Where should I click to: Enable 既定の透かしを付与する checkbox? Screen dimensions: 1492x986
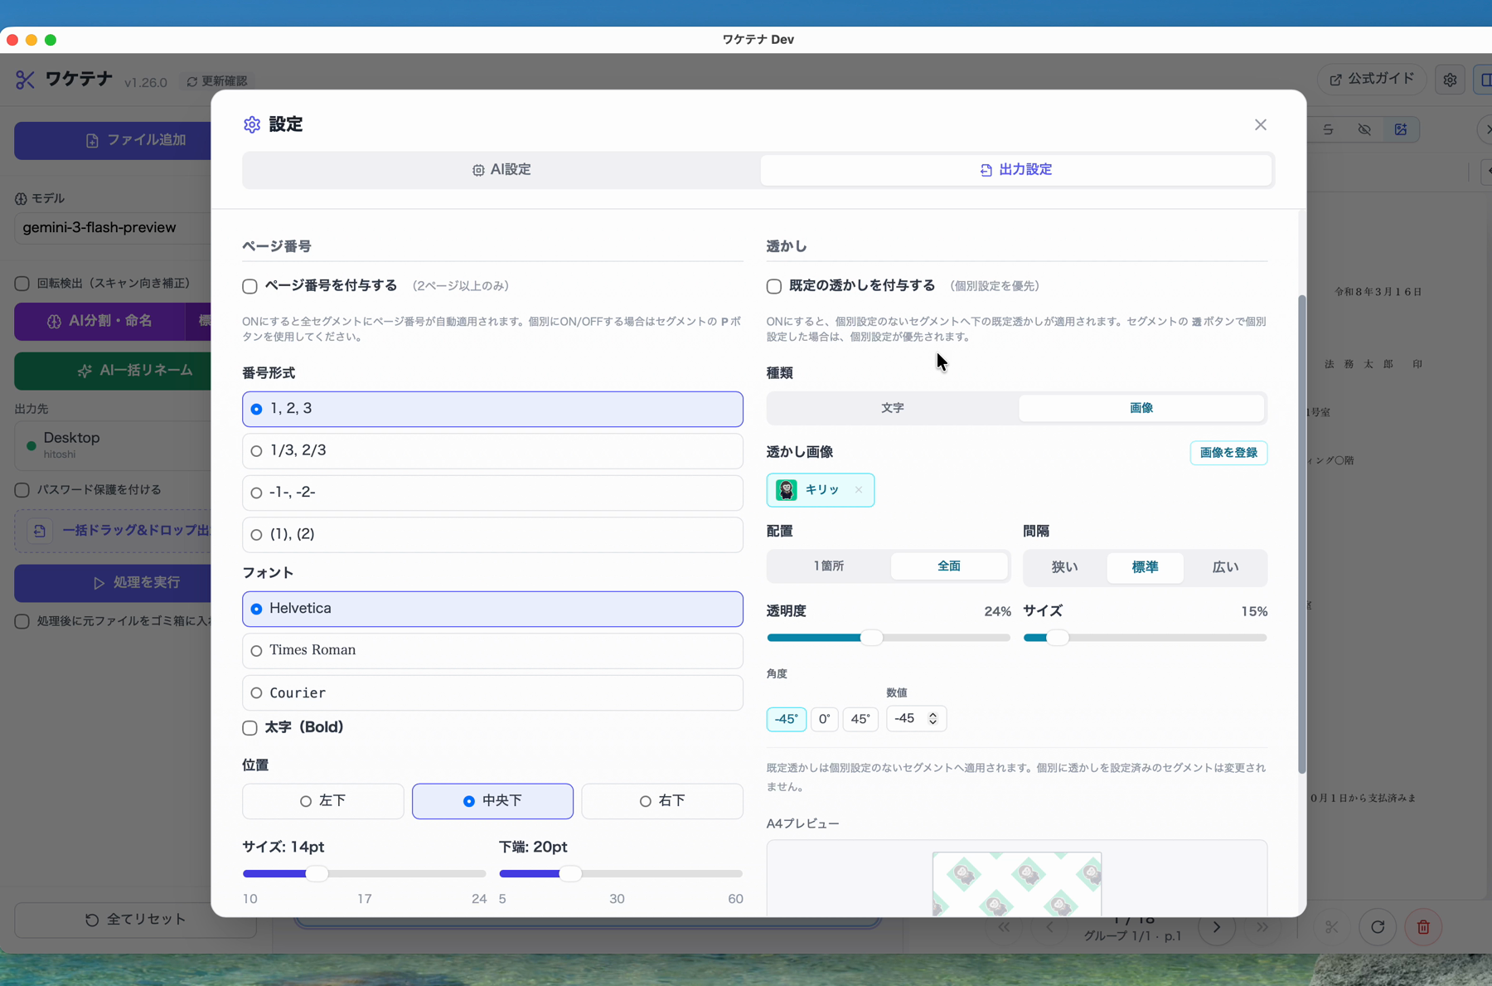coord(774,286)
